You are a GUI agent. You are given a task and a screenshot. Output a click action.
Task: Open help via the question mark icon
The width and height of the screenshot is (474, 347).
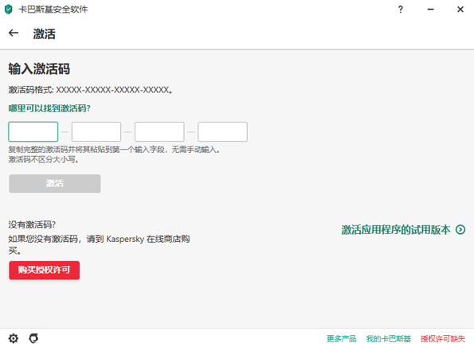401,10
